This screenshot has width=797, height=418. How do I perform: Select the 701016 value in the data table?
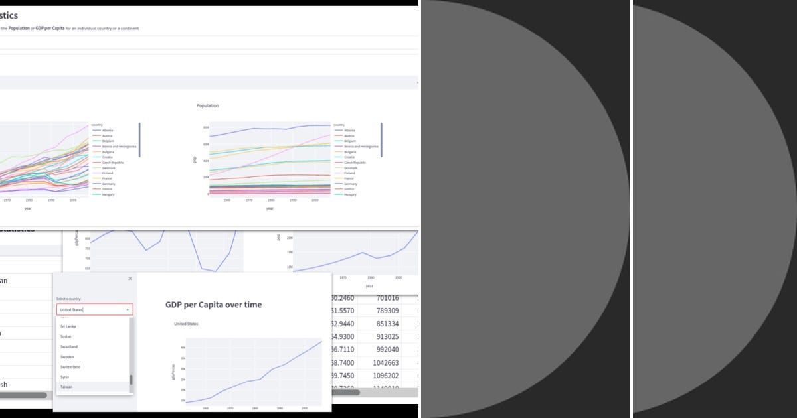(389, 297)
